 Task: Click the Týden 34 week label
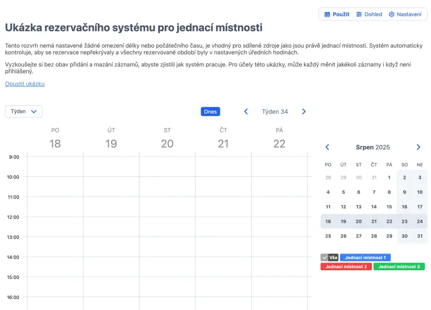point(275,112)
